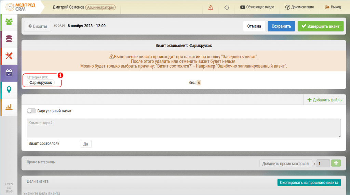This screenshot has height=195, width=350.
Task: Open Обучающее видео from top menu
Action: (x=259, y=7)
